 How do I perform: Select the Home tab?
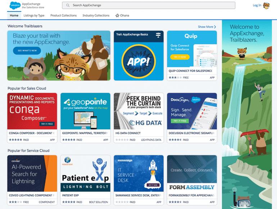pos(14,15)
